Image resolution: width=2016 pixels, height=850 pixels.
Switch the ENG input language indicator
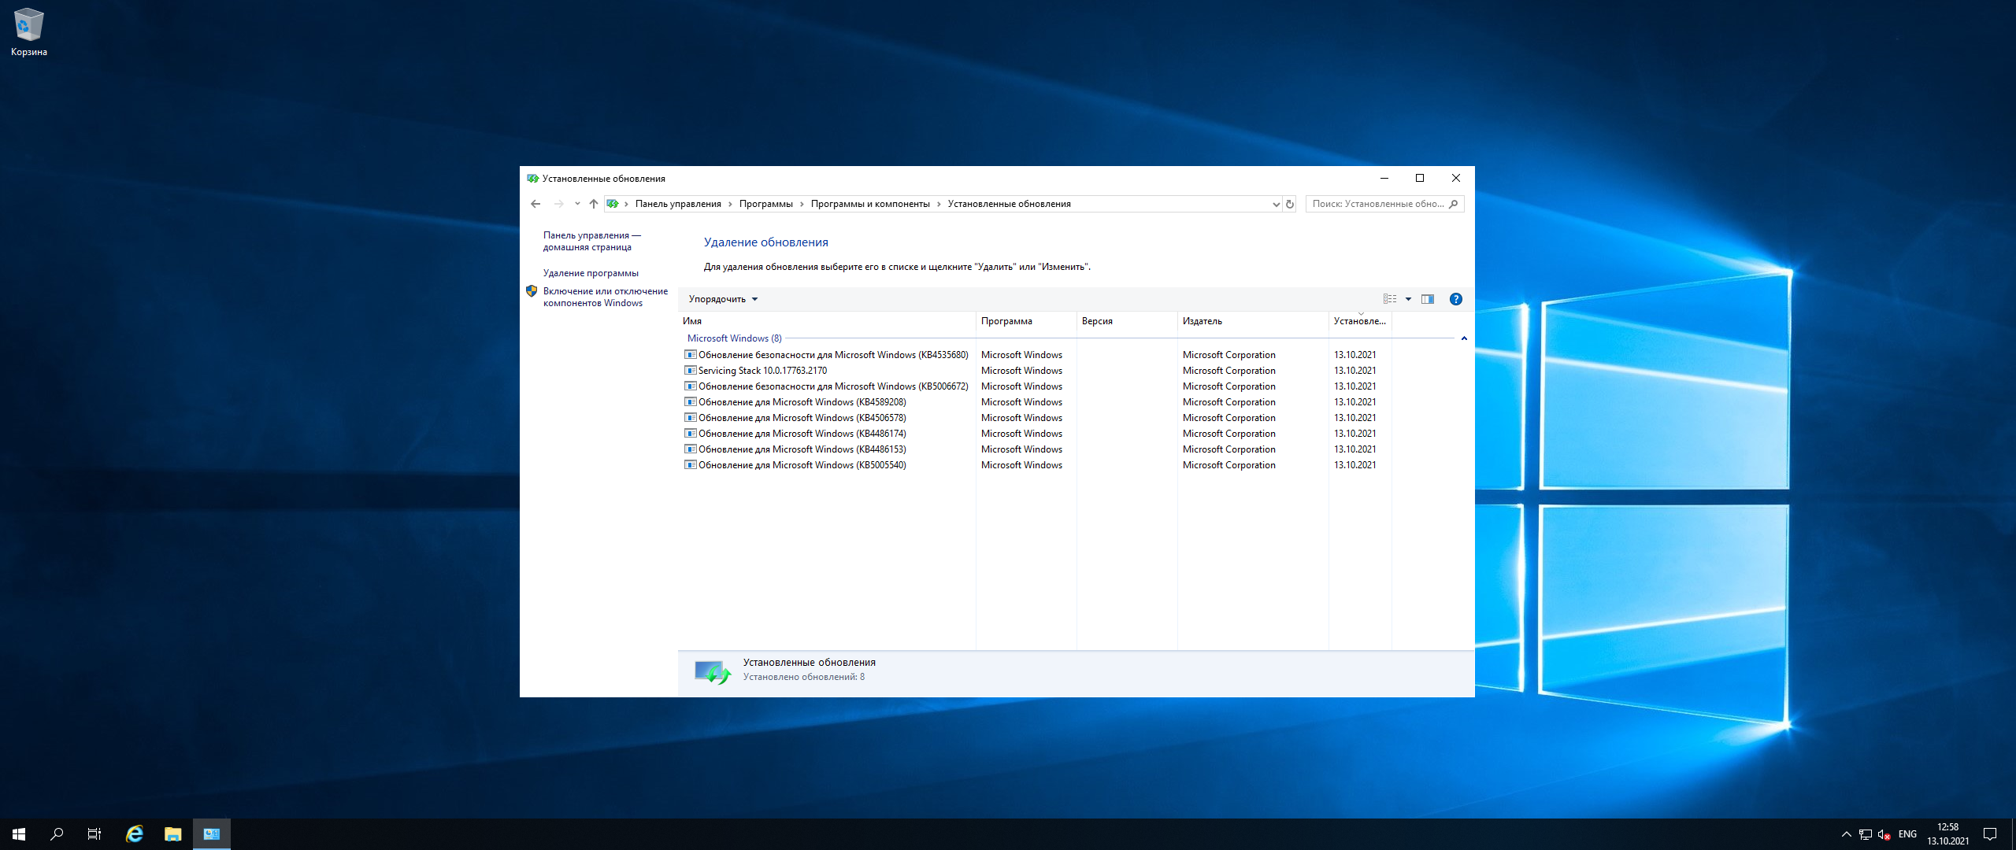coord(1907,834)
